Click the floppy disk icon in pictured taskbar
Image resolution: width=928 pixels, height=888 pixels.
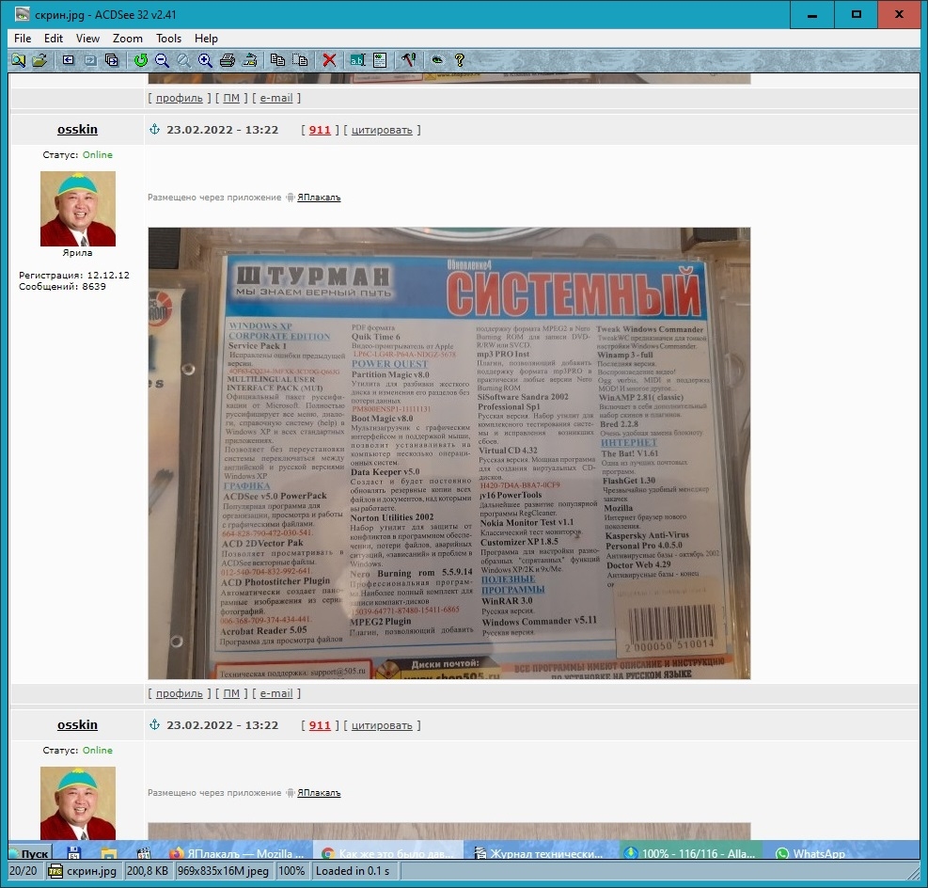click(74, 853)
